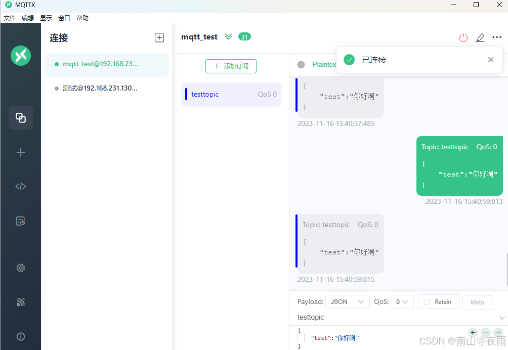508x350 pixels.
Task: Click the Meta button
Action: coord(477,302)
